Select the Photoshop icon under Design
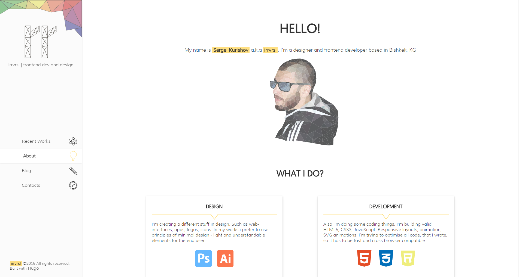519x277 pixels. 203,258
